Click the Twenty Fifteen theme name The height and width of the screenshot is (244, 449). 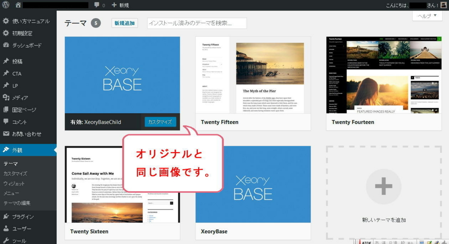(220, 122)
